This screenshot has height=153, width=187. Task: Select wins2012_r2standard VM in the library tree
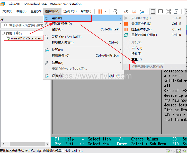(x=26, y=38)
